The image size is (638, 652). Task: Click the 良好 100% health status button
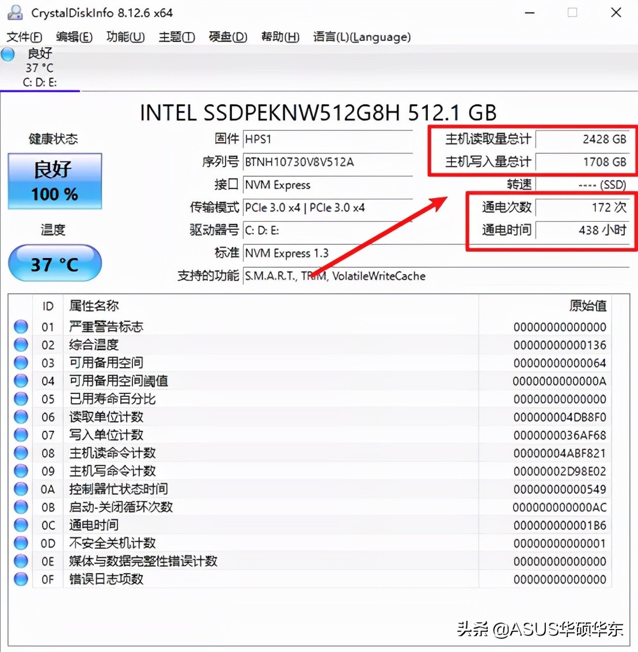pyautogui.click(x=55, y=181)
